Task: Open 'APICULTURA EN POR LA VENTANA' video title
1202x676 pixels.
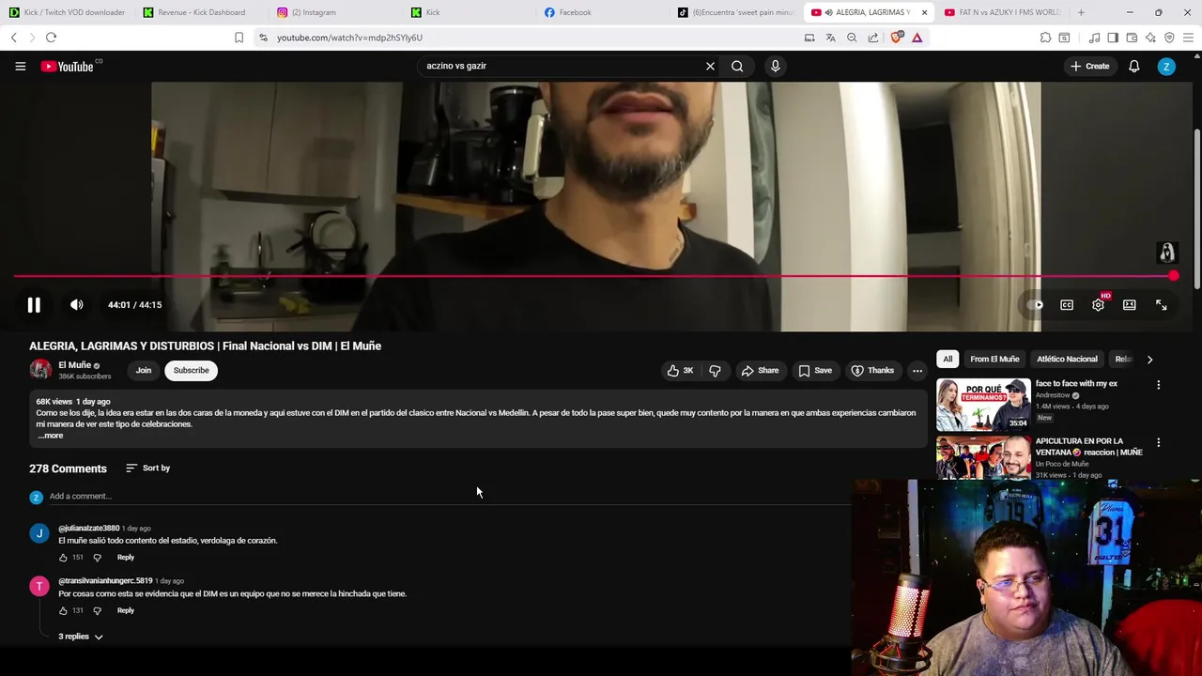Action: click(x=1088, y=446)
